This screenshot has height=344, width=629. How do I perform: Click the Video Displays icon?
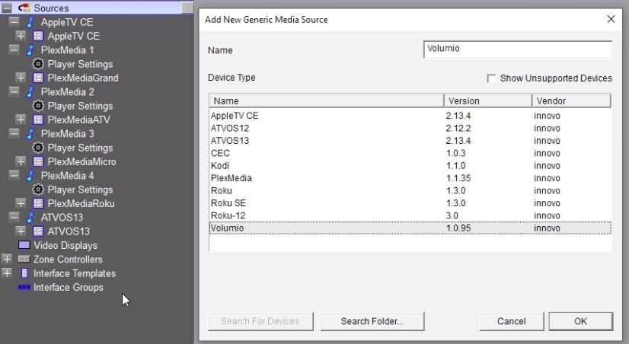24,245
